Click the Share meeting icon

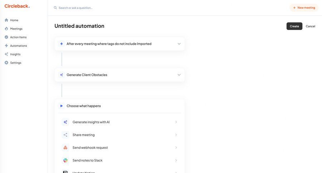point(65,135)
